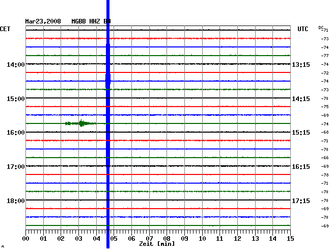Click the DC offset value -78
Screen dimensions: 331x252
[x=325, y=175]
